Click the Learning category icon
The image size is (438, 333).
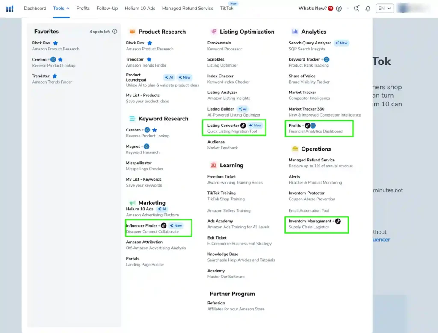(213, 165)
